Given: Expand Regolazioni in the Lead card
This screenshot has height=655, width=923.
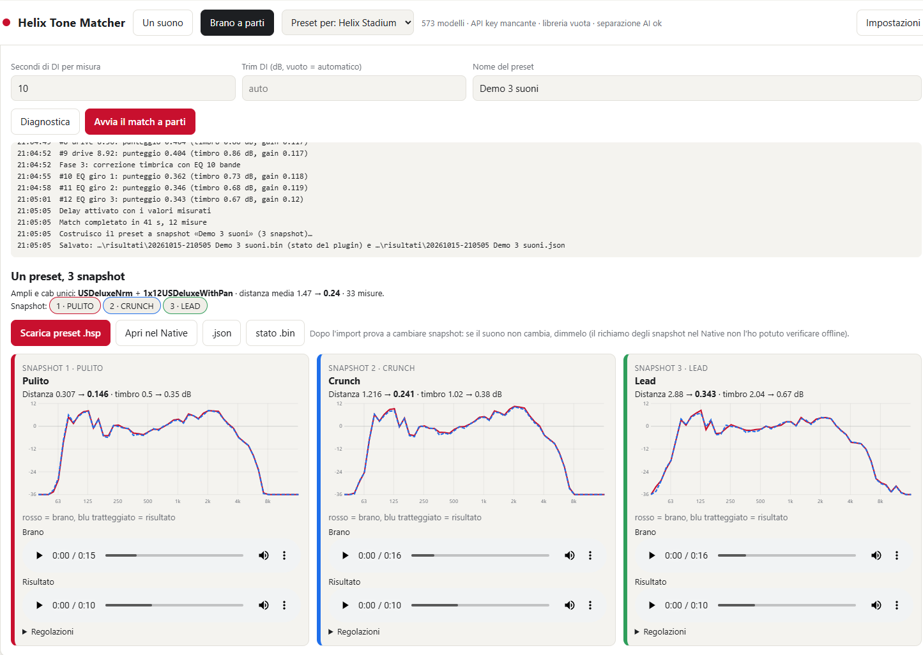Looking at the screenshot, I should [660, 631].
